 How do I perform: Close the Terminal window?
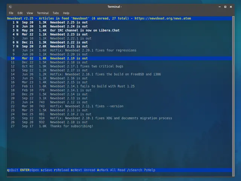tap(231, 7)
